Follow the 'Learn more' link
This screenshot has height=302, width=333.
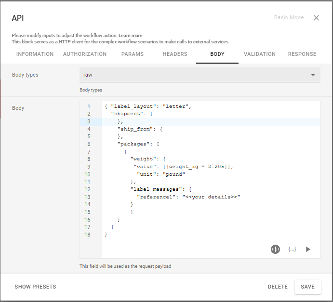[x=130, y=36]
